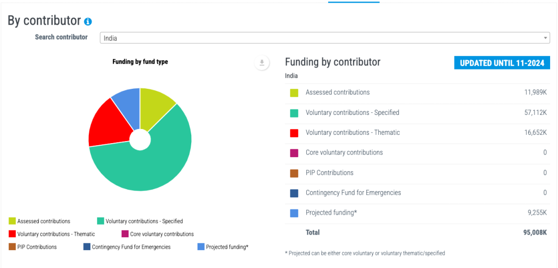Click the UPDATED UNTIL 11-2024 badge
The height and width of the screenshot is (268, 558).
(x=502, y=63)
